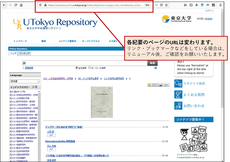The image size is (230, 162).
Task: Click the blue shield extension icon
Action: [202, 5]
